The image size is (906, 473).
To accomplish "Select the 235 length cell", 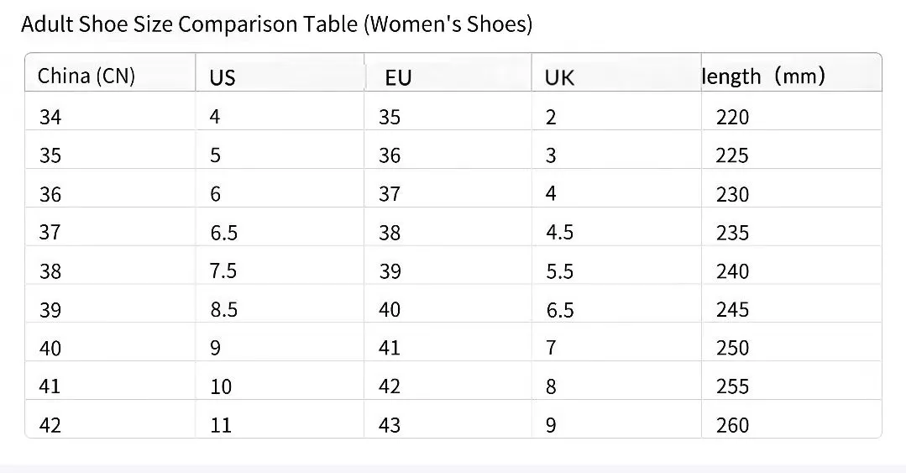I will coord(732,233).
